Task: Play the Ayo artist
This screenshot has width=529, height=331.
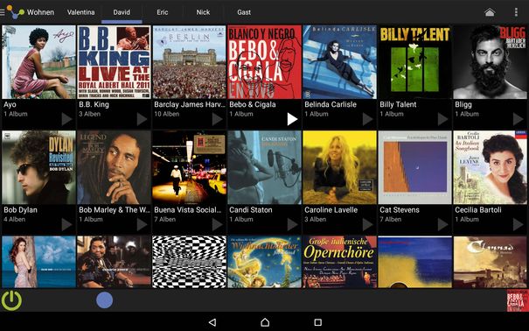Action: click(x=66, y=119)
